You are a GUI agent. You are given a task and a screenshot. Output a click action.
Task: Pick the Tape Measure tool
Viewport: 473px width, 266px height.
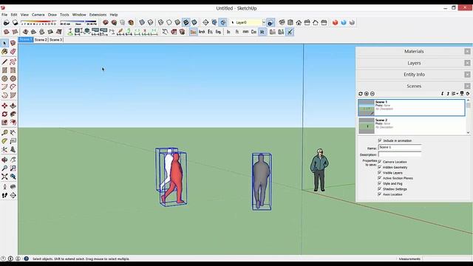pyautogui.click(x=4, y=133)
